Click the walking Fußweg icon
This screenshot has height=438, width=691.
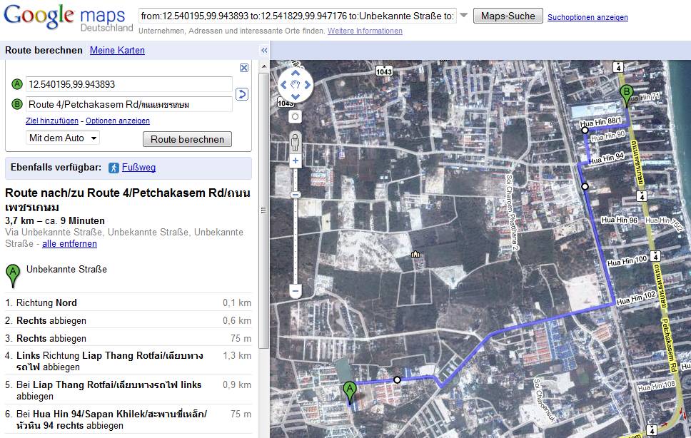(114, 168)
